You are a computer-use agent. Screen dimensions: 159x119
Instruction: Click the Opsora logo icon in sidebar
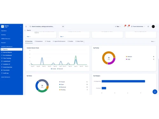click(x=3, y=26)
